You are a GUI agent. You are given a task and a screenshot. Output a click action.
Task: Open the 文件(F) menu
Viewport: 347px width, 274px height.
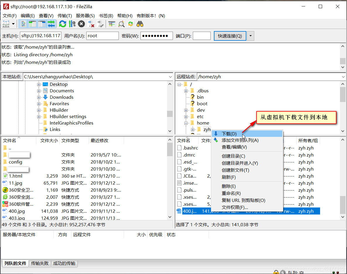tap(10, 16)
